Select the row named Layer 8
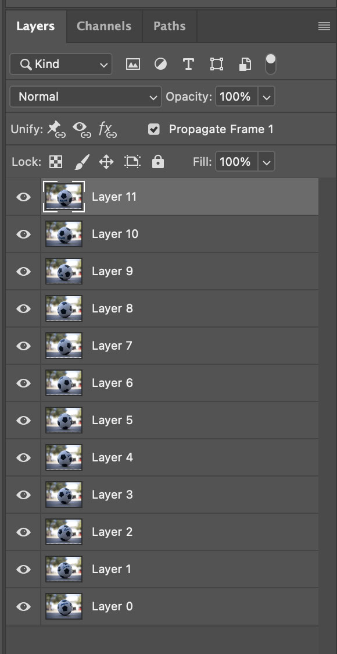 click(x=162, y=308)
